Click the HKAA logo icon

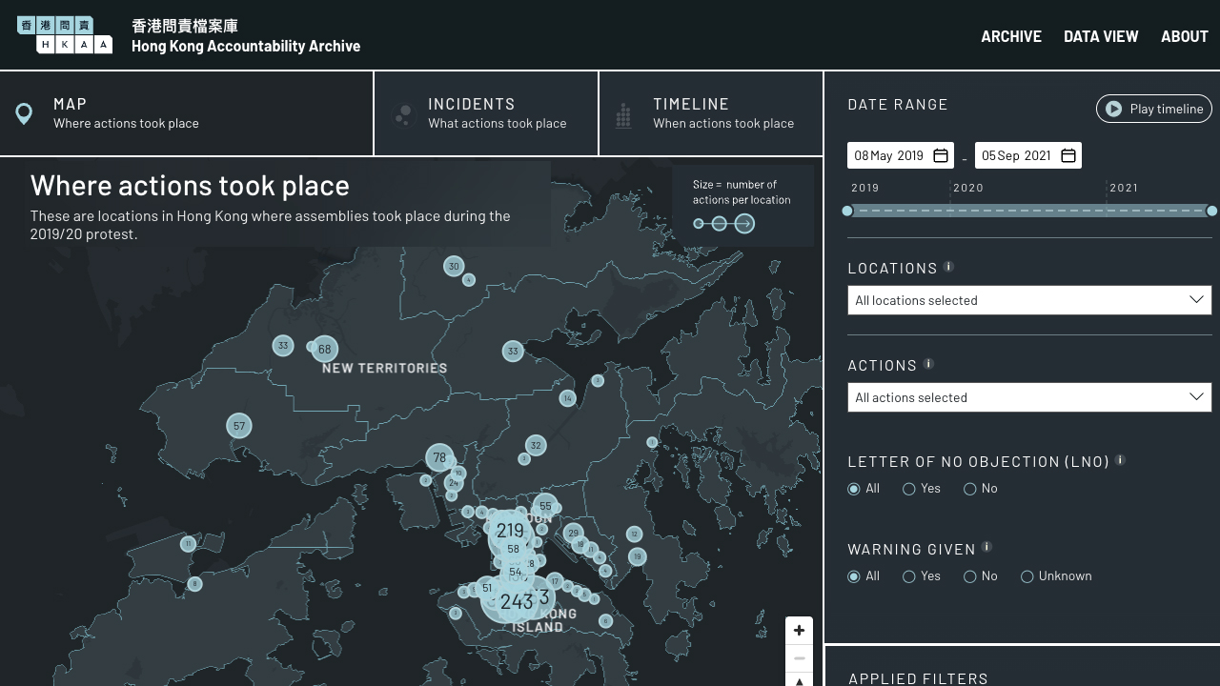pyautogui.click(x=65, y=35)
